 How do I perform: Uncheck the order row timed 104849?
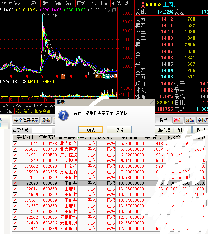pyautogui.click(x=15, y=161)
